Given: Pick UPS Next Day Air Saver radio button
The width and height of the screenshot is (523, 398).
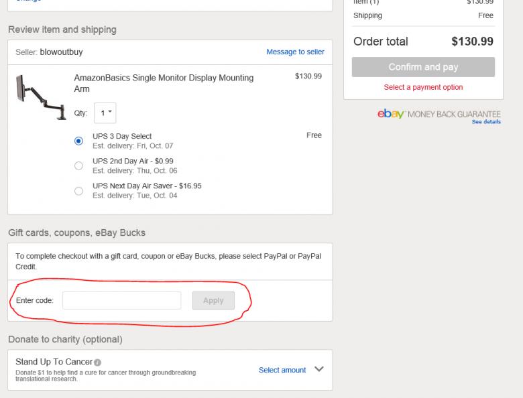Looking at the screenshot, I should tap(78, 191).
